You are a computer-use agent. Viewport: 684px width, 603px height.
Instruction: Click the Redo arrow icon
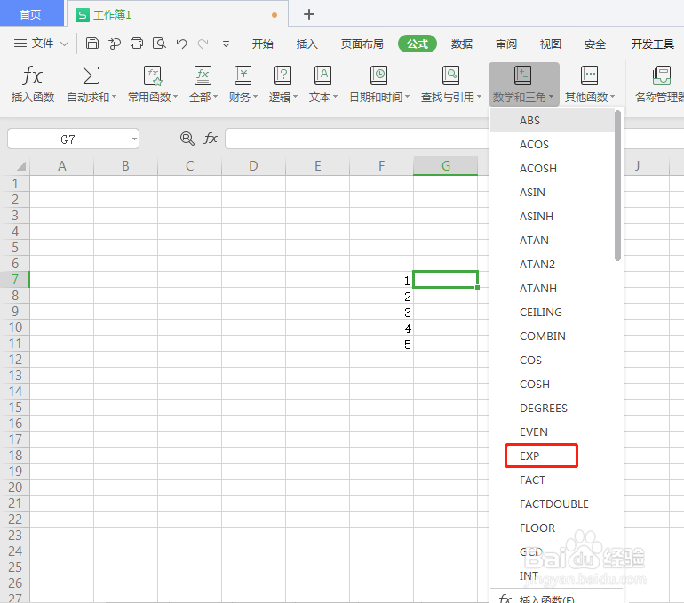coord(203,44)
